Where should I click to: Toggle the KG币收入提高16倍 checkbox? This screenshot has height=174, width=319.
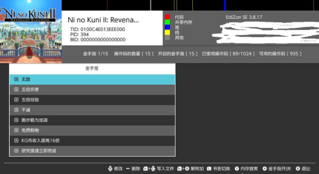click(x=16, y=140)
